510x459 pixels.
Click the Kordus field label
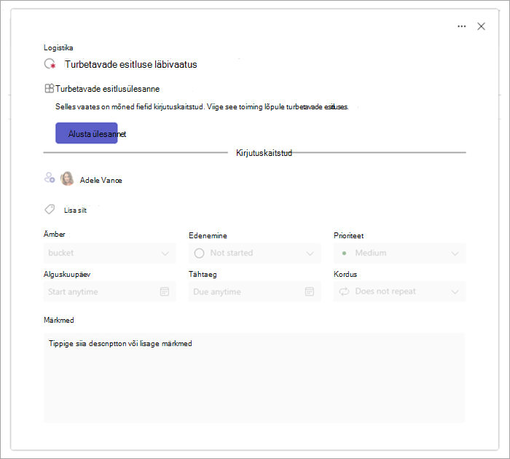tap(345, 274)
